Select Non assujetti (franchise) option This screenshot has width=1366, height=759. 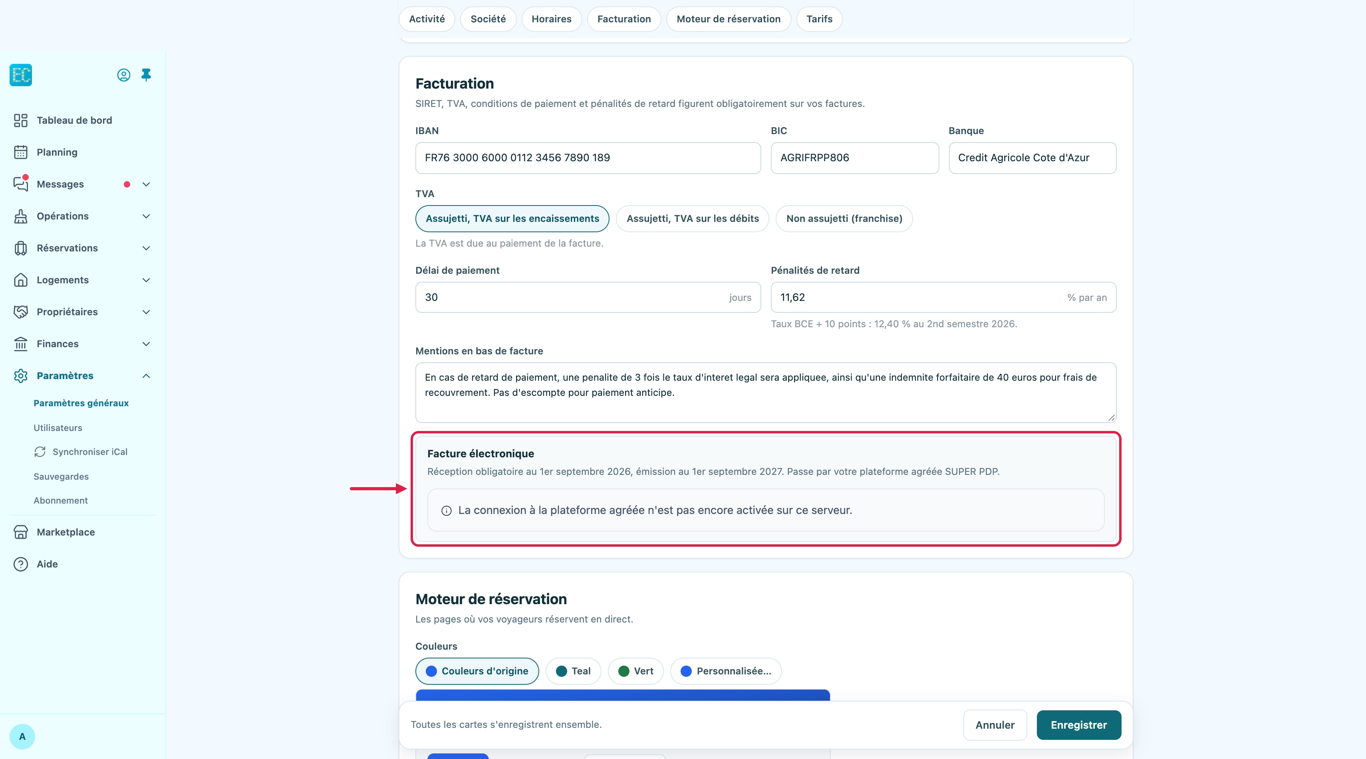(844, 219)
